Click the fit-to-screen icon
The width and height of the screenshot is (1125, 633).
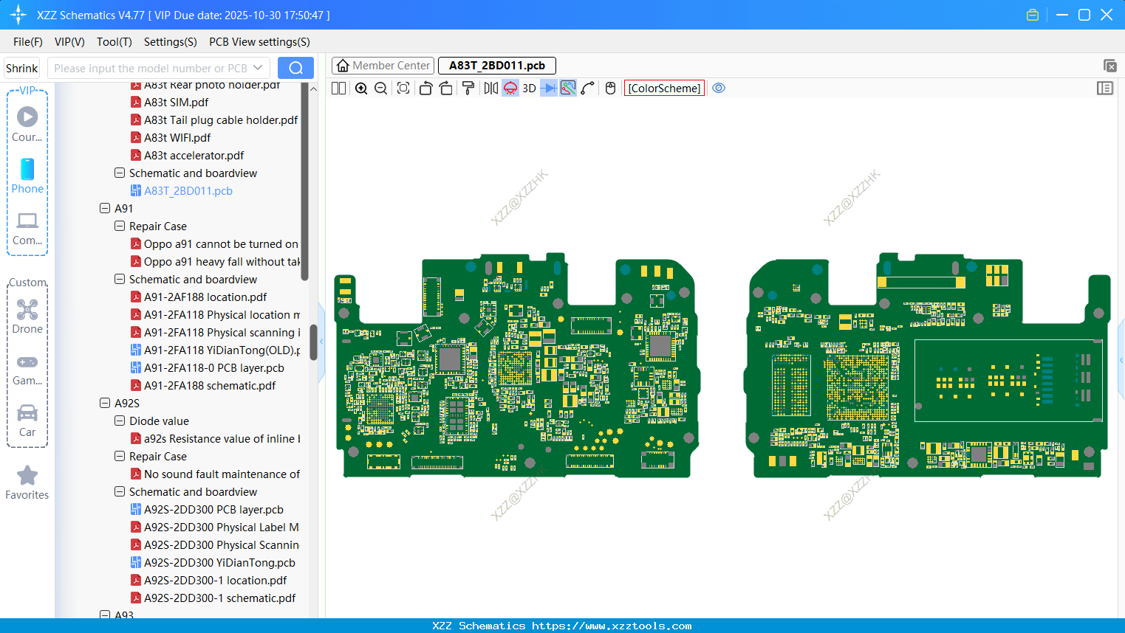pyautogui.click(x=403, y=89)
